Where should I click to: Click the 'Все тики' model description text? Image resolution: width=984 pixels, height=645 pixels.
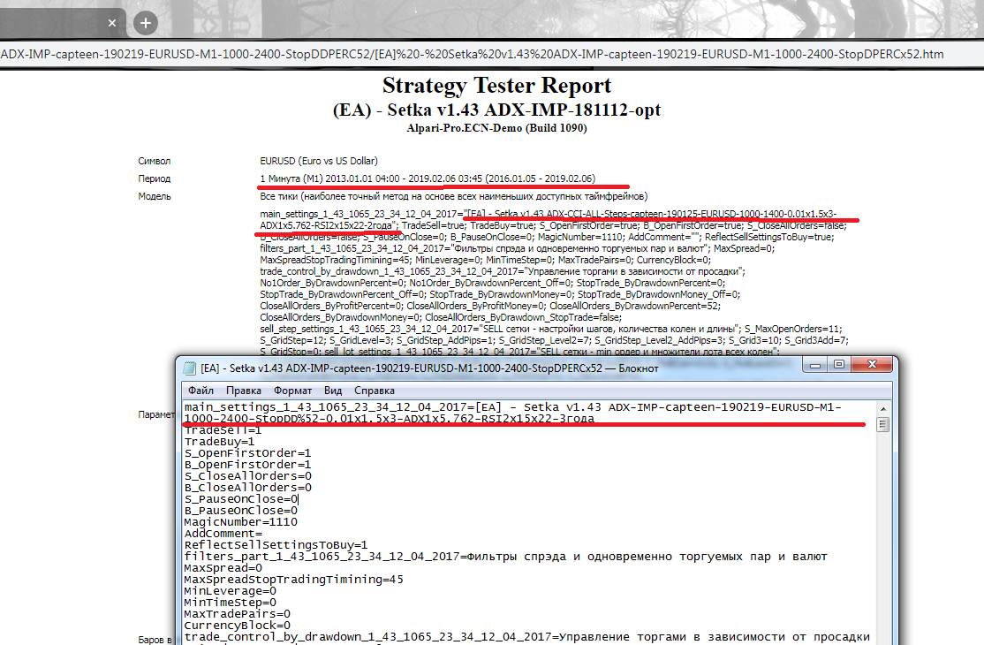[454, 196]
